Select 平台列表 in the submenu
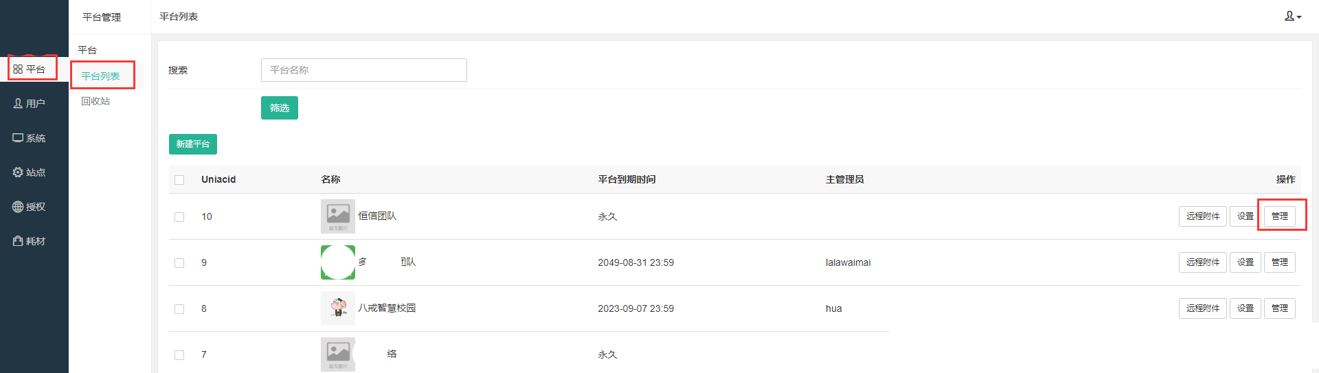Image resolution: width=1319 pixels, height=373 pixels. [101, 76]
